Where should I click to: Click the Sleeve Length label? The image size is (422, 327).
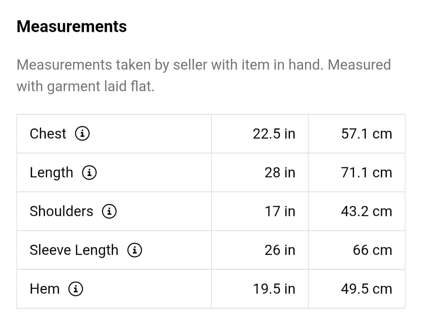[x=74, y=250]
